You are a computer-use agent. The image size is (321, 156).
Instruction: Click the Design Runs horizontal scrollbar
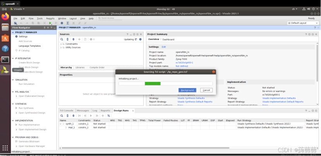point(145,148)
